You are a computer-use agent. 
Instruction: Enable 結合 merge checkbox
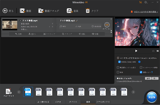(118, 72)
